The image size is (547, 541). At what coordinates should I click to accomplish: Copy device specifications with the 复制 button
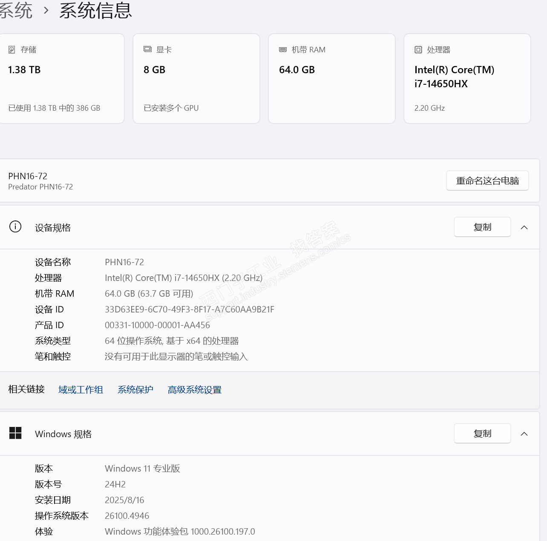tap(482, 227)
